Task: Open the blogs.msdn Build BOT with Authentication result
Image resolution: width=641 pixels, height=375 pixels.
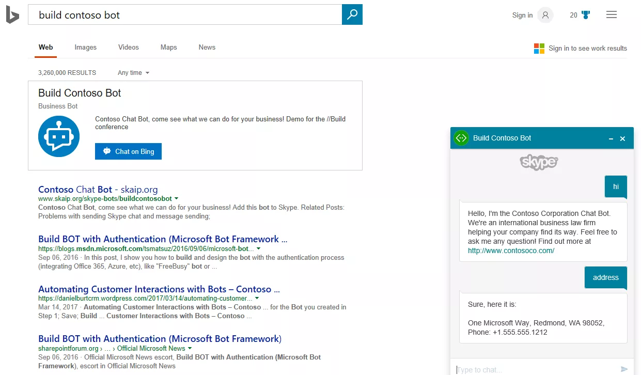Action: click(x=163, y=239)
